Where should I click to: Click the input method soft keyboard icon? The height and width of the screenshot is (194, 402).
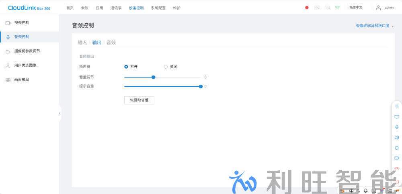(374, 191)
